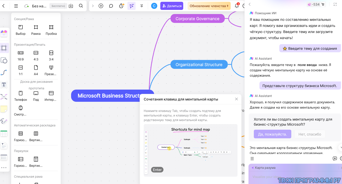Select the document text tool in sidebar

pos(4,145)
